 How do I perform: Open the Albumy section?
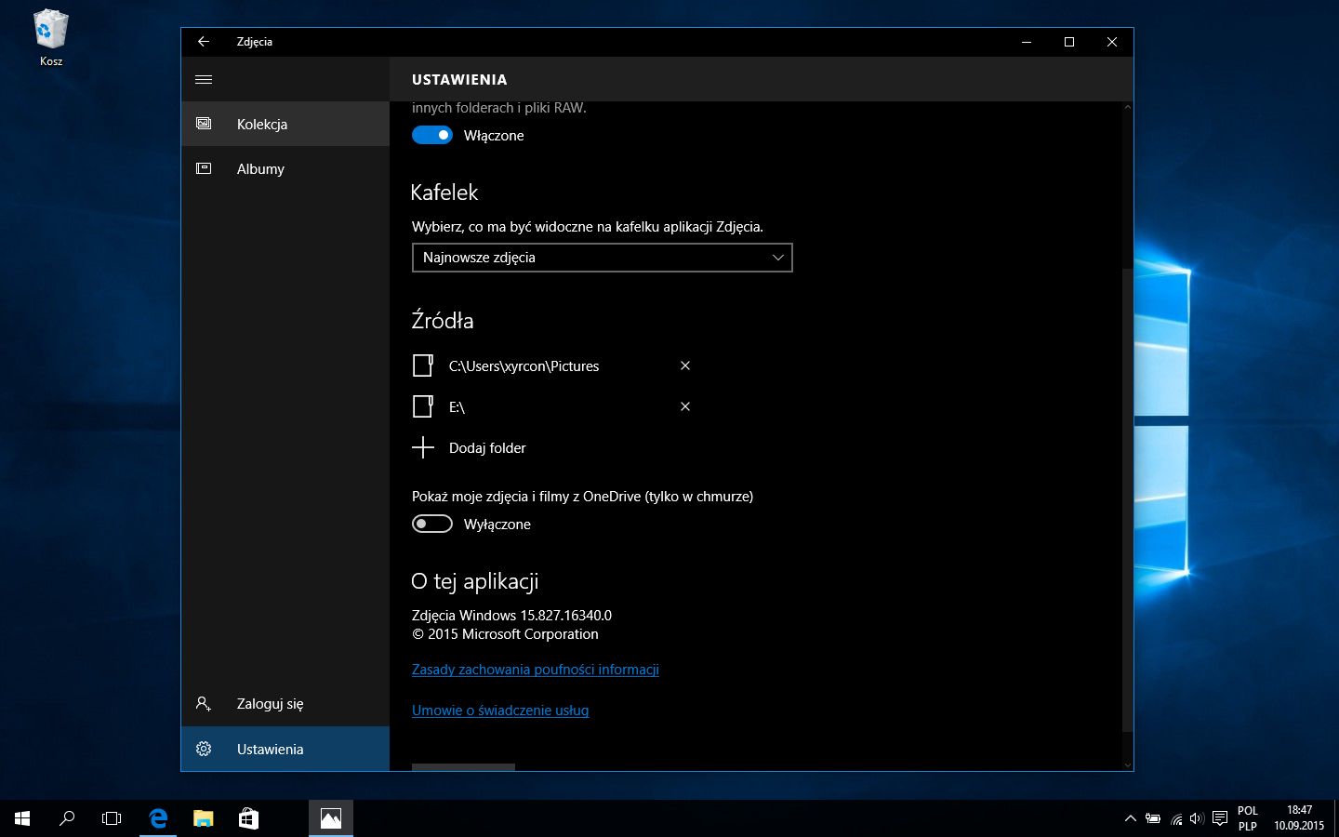[285, 168]
